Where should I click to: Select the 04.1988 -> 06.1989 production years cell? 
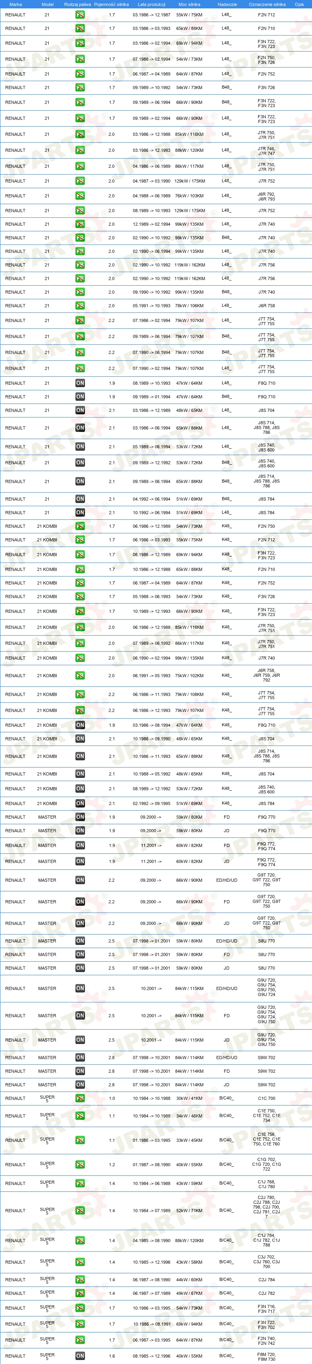click(x=152, y=196)
